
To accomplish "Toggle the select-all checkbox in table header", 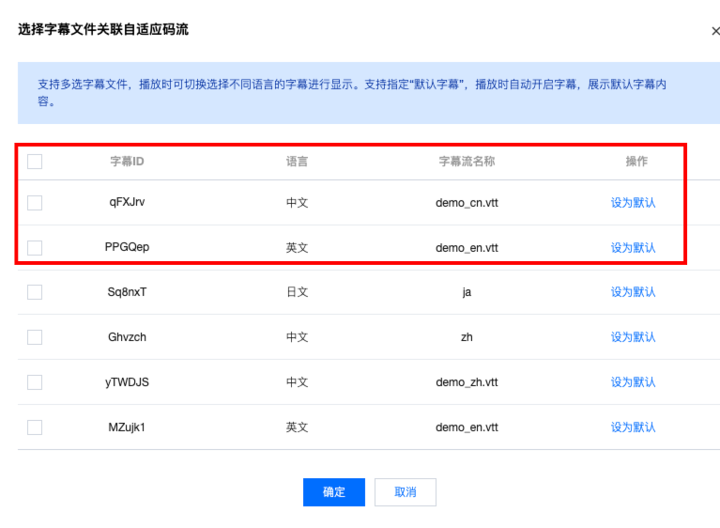I will [x=35, y=162].
